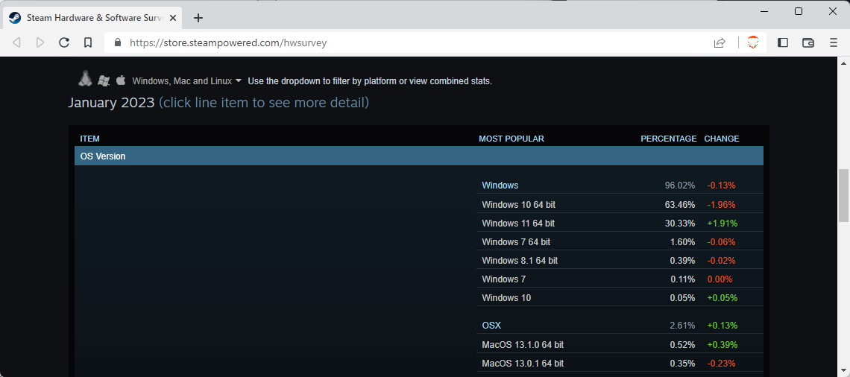Close the Steam Hardware Survey tab

(173, 18)
